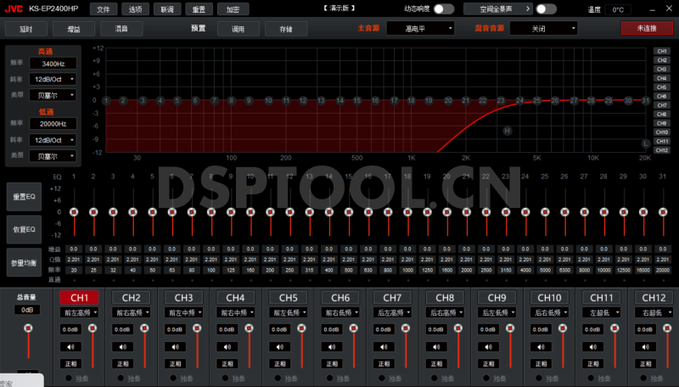The height and width of the screenshot is (387, 679).
Task: Click the 重置EQ button
Action: (x=23, y=197)
